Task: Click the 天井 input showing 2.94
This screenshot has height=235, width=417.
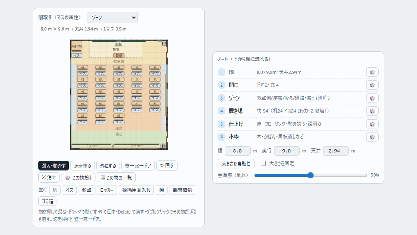Action: [x=336, y=151]
